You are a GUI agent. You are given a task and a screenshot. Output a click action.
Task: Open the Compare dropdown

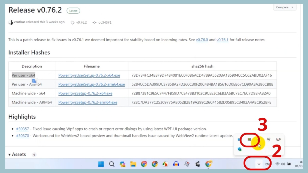point(285,7)
